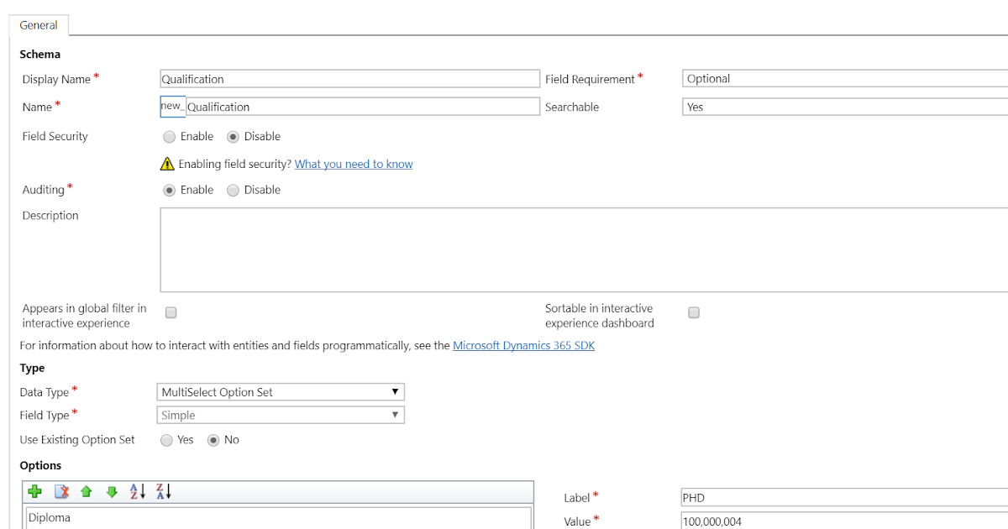Disable Auditing
Image resolution: width=1008 pixels, height=529 pixels.
233,190
